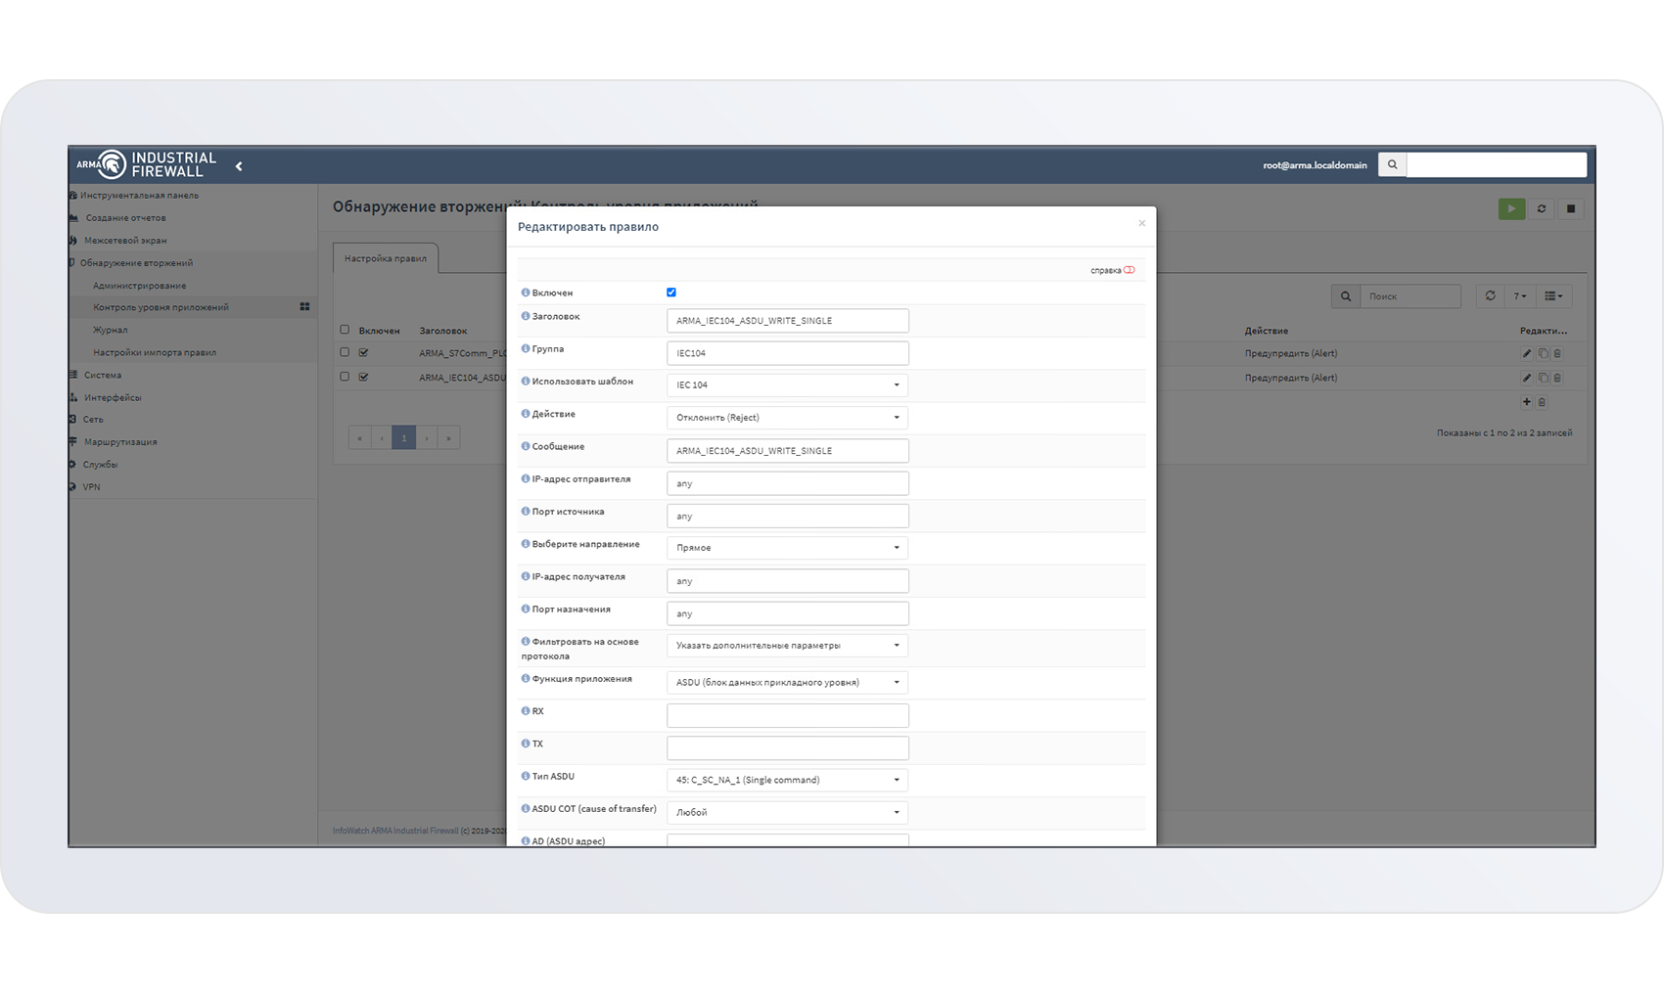
Task: Click the top bar search input
Action: (1496, 164)
